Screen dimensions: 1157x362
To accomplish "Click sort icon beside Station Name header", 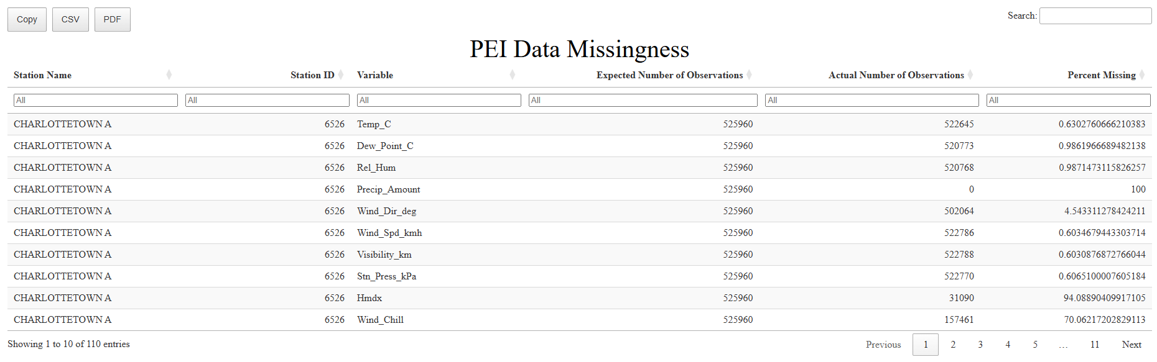I will coord(169,75).
